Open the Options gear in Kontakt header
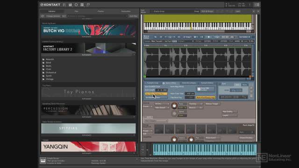Screen dimensions: 299x168 [x=76, y=5]
